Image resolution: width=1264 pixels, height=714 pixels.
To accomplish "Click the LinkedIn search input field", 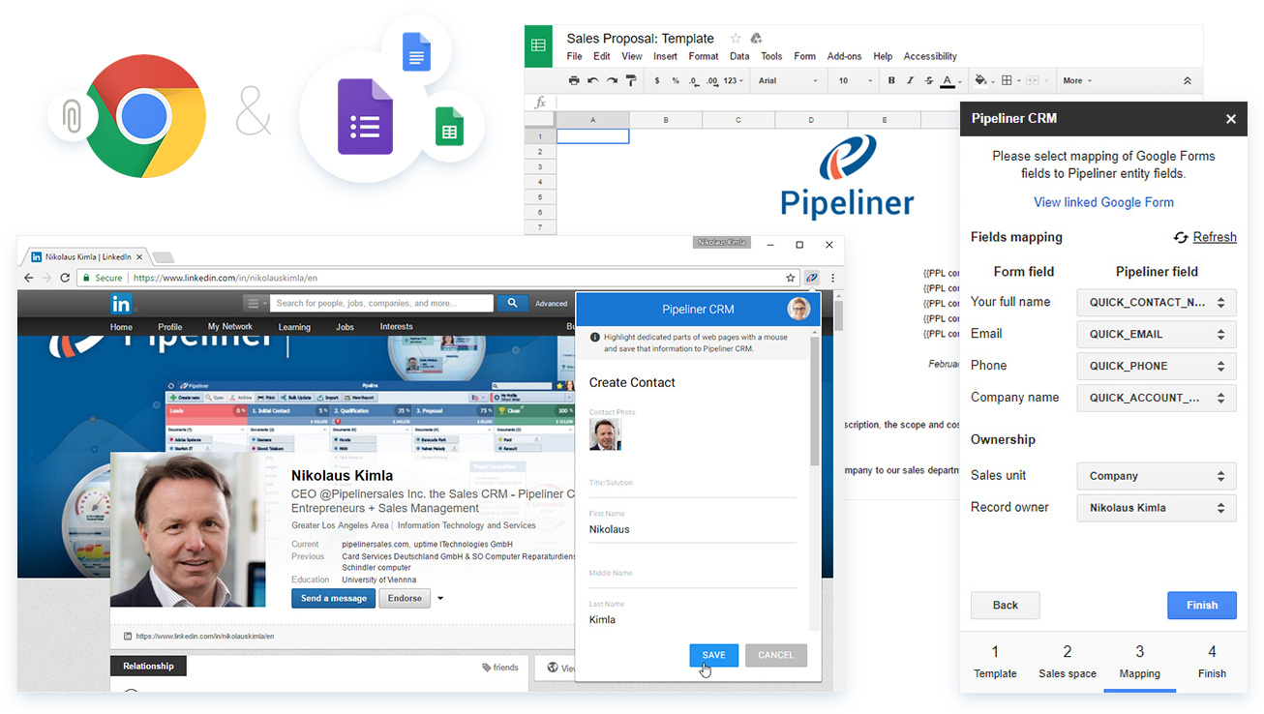I will 382,303.
